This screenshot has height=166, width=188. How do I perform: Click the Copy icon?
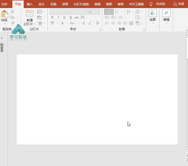coord(12,17)
